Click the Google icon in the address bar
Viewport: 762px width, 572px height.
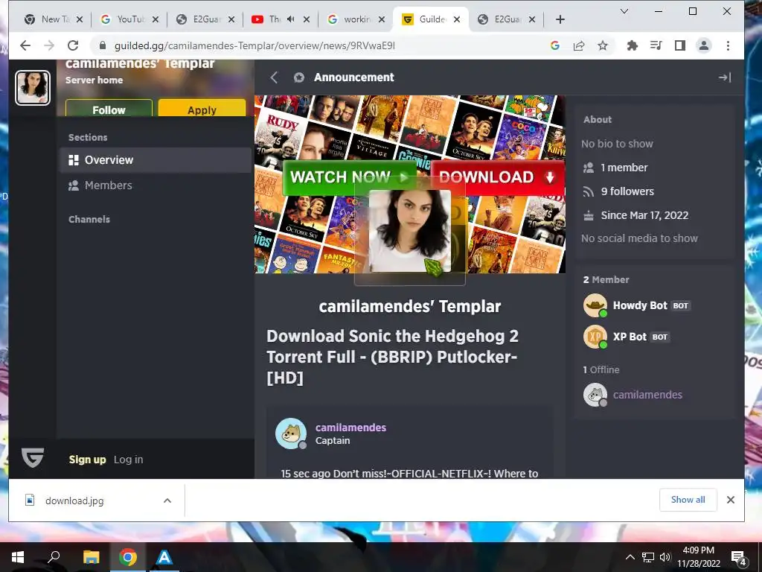[x=555, y=45]
